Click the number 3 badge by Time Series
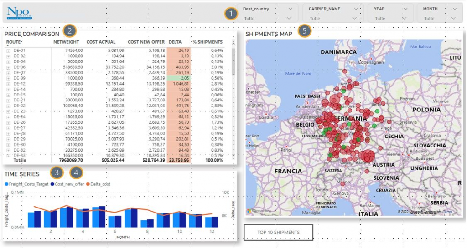The height and width of the screenshot is (248, 467). pos(57,173)
